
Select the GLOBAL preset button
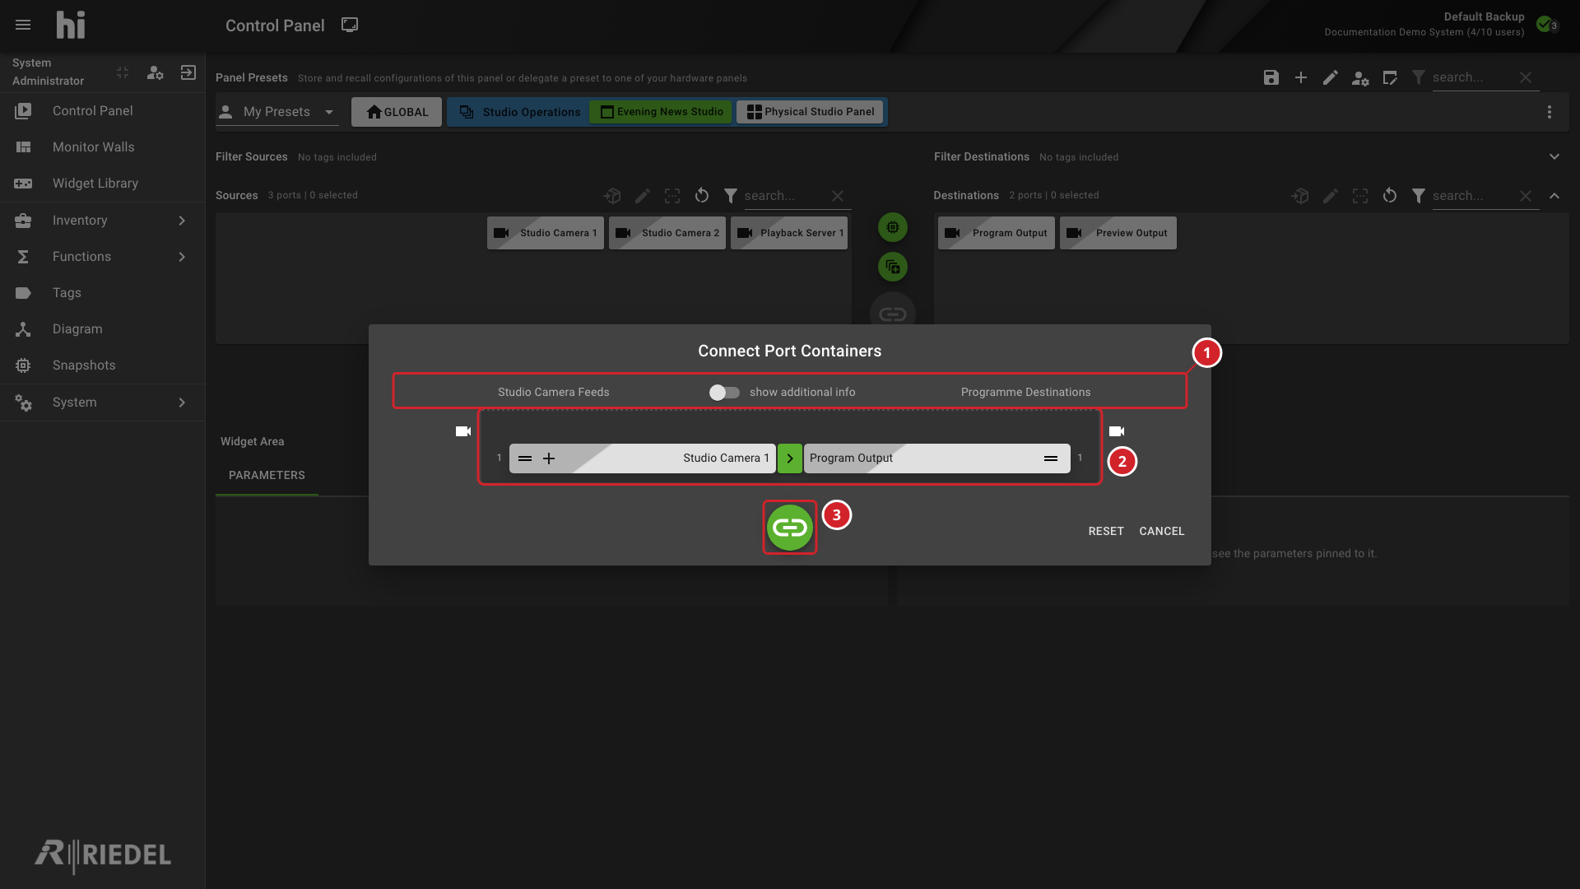point(397,112)
